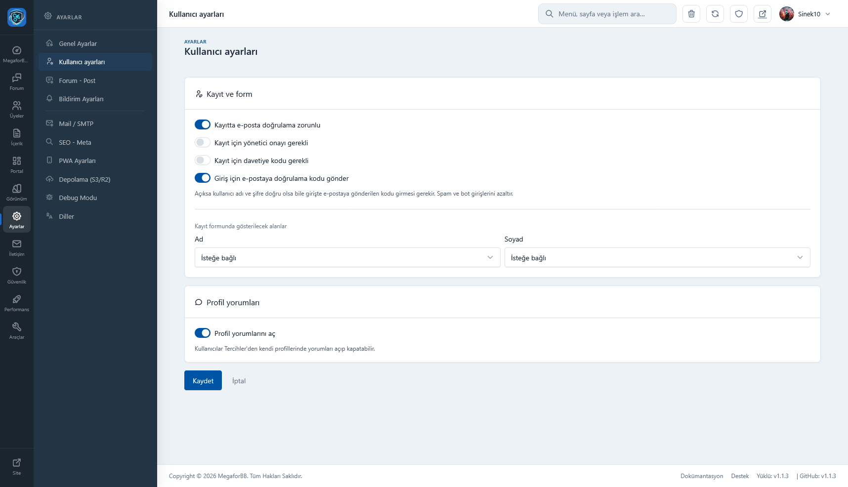Open the Forum section in sidebar
Screen dimensions: 848x487
point(17,81)
